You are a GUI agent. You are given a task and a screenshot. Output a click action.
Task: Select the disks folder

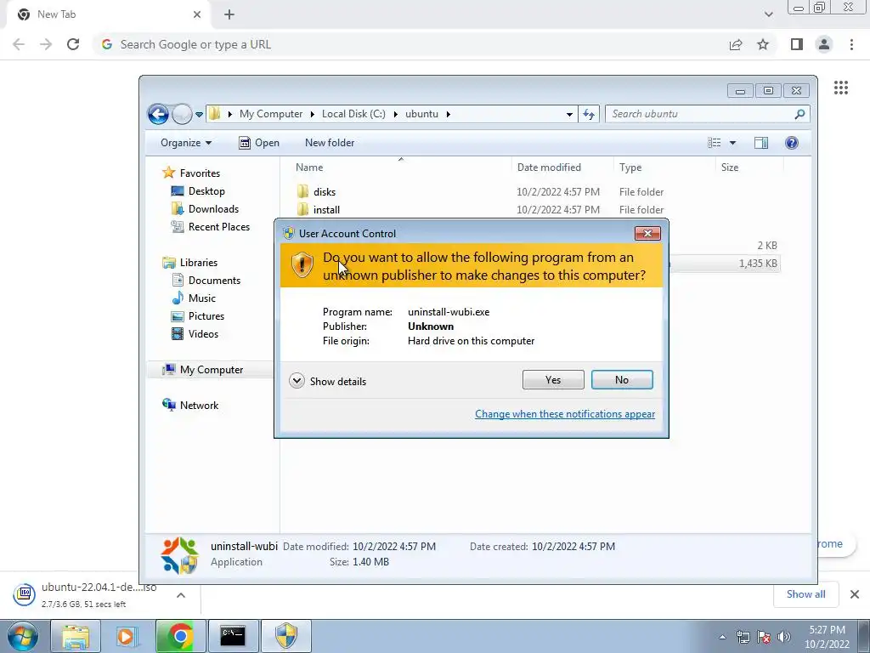pos(324,191)
